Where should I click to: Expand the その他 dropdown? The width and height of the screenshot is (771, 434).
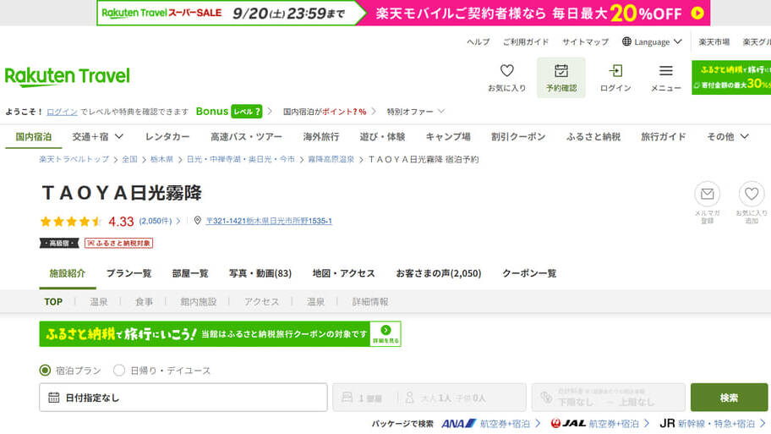click(745, 137)
